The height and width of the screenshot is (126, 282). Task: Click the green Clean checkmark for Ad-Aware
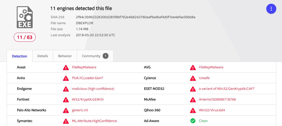[193, 121]
